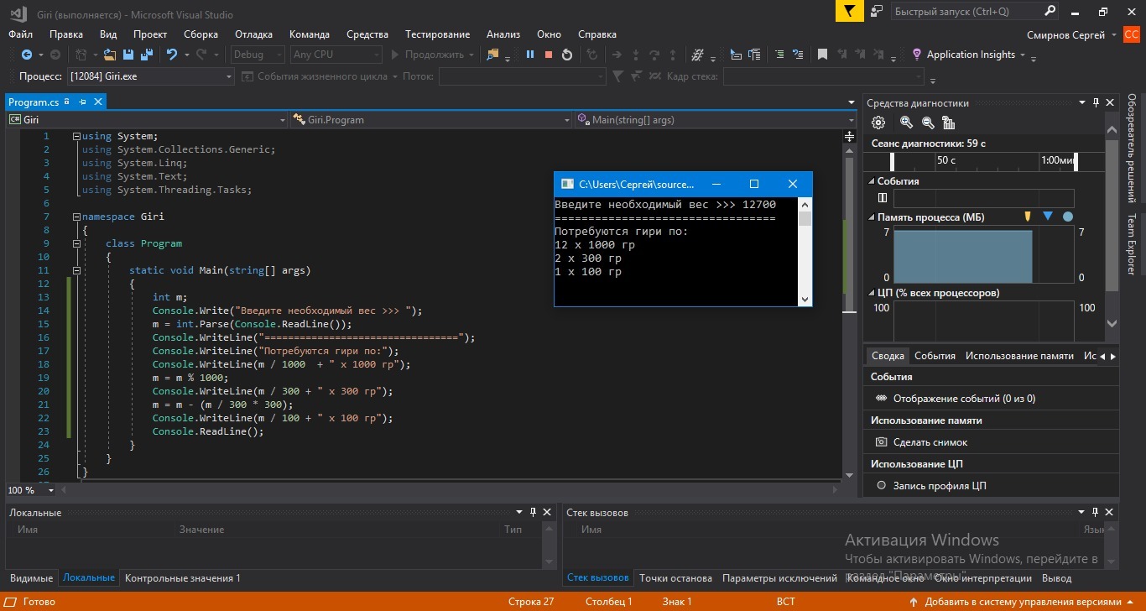Image resolution: width=1146 pixels, height=611 pixels.
Task: Click the Отображение событий link
Action: coord(964,399)
